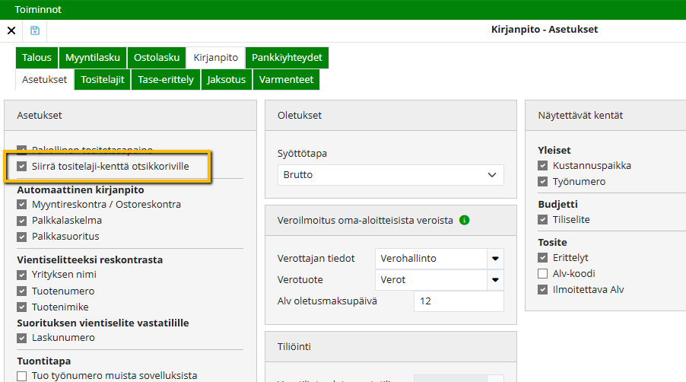Image resolution: width=686 pixels, height=382 pixels.
Task: Switch to the Myyntilasku tab
Action: [x=92, y=58]
